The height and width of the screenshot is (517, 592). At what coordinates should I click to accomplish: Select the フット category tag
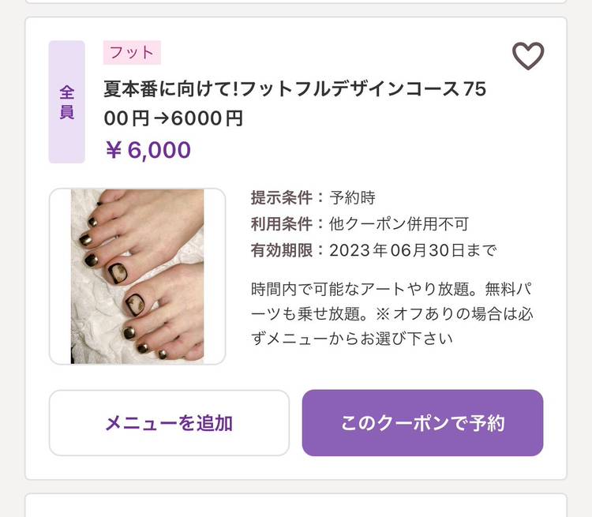(132, 53)
